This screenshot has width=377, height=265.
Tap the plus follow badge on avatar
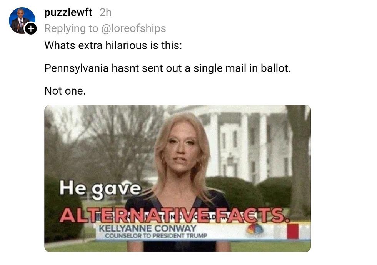(x=31, y=28)
